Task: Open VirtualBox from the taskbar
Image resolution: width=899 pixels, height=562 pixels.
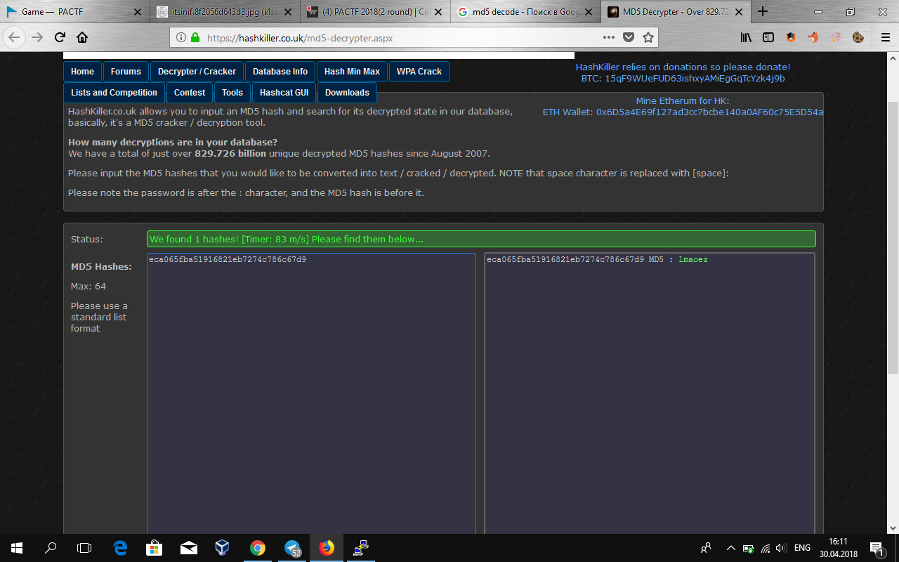Action: (x=223, y=548)
